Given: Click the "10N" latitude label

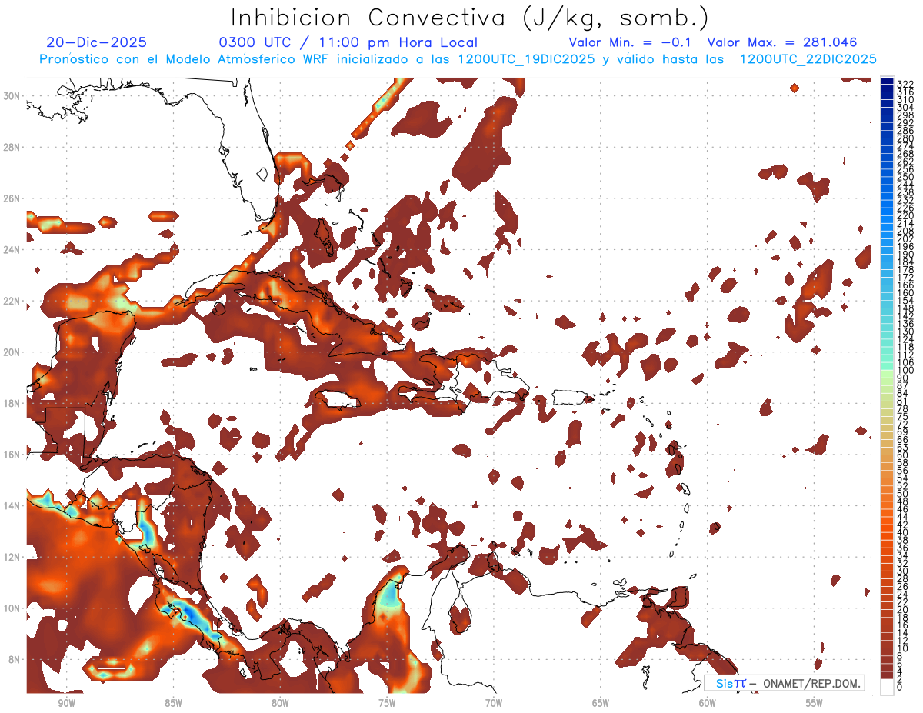Looking at the screenshot, I should click(x=13, y=608).
